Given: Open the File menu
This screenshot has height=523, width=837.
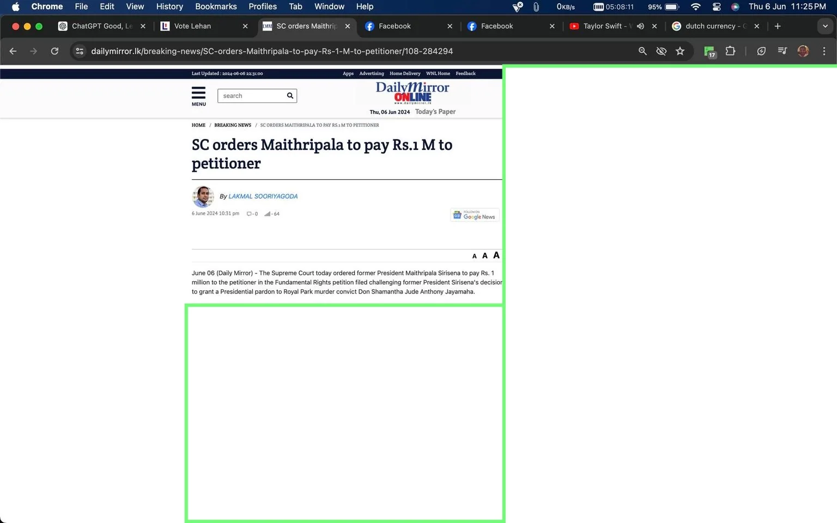Looking at the screenshot, I should click(x=81, y=7).
